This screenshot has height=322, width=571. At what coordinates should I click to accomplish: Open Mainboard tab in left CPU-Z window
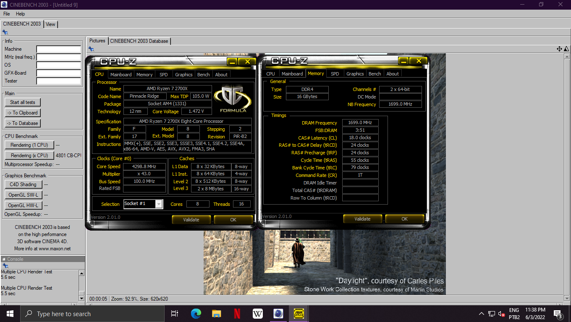click(x=121, y=75)
